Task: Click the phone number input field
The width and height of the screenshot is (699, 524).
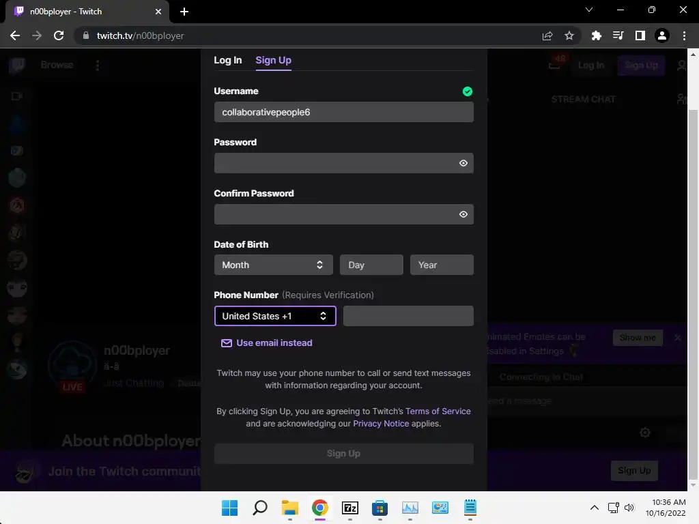Action: pyautogui.click(x=408, y=316)
